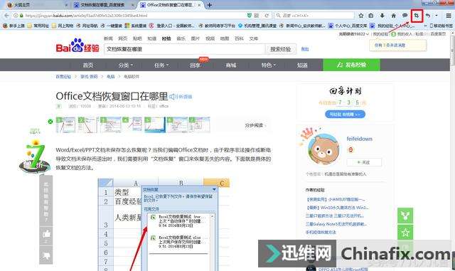Expand the 特色 navigation dropdown
This screenshot has width=455, height=271.
tap(269, 65)
